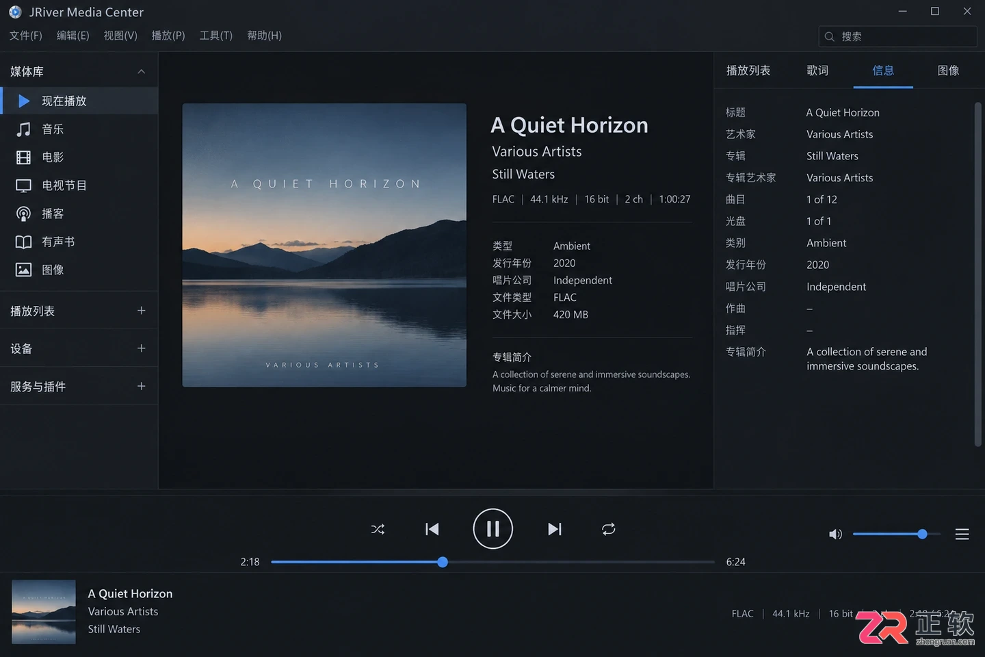This screenshot has width=985, height=657.
Task: Expand the 播放列表 sidebar section
Action: click(x=141, y=311)
